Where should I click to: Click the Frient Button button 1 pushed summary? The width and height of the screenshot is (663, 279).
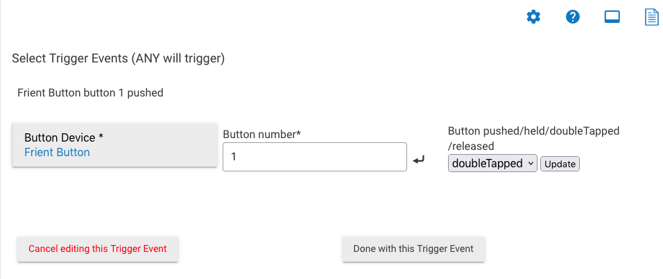pyautogui.click(x=90, y=92)
